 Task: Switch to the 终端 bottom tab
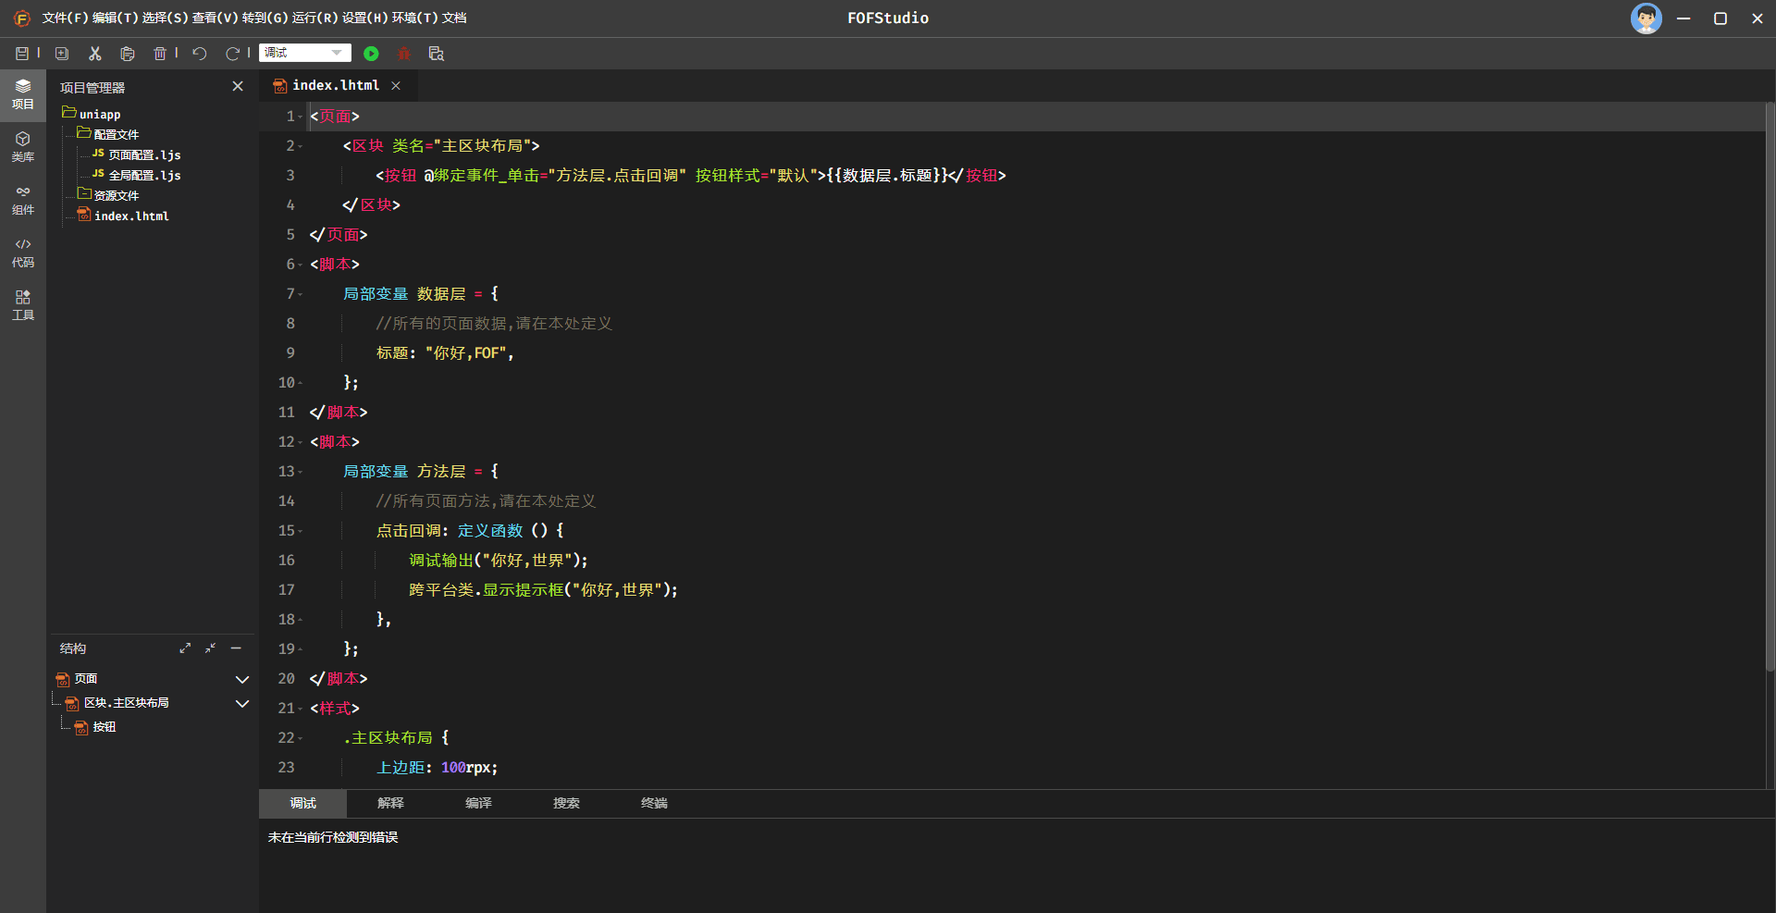(654, 803)
